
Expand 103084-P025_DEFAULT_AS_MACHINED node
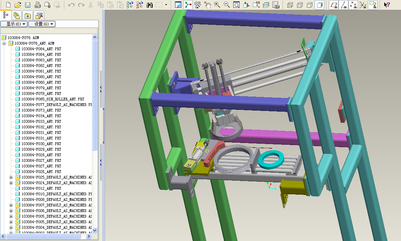pos(11,177)
